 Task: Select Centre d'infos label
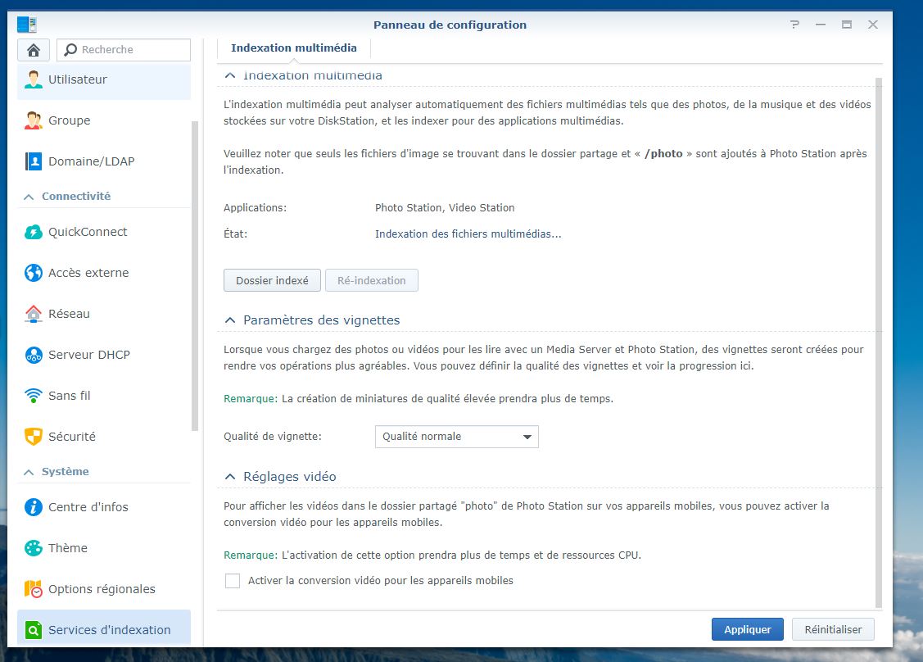(x=88, y=507)
